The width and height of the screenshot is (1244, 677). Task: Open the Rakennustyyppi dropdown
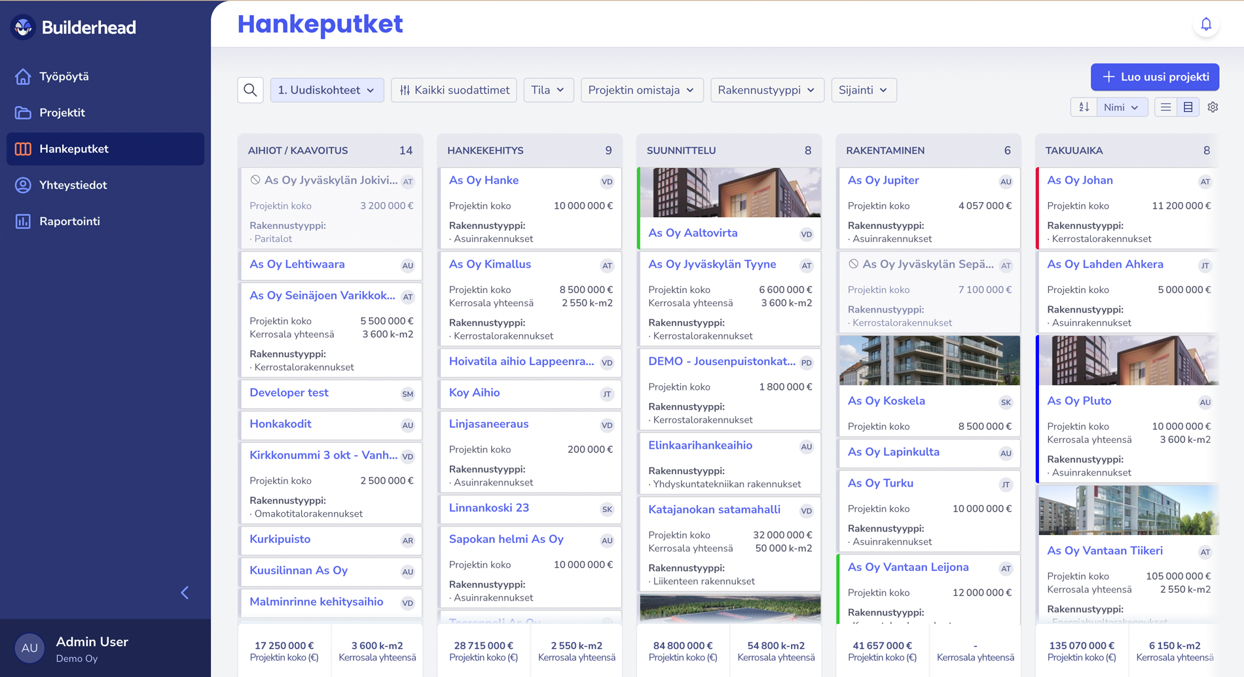pyautogui.click(x=766, y=90)
